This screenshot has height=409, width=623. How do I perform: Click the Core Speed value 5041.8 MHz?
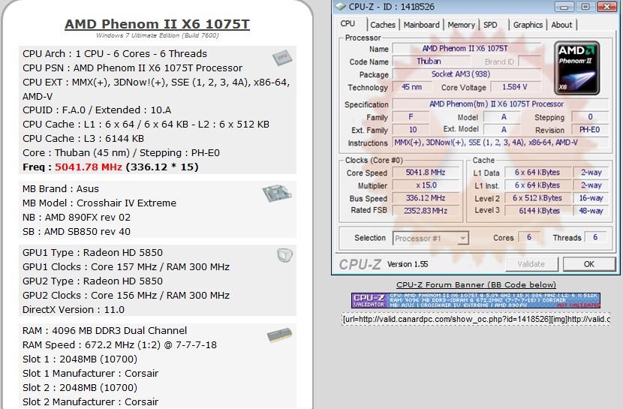pyautogui.click(x=426, y=173)
